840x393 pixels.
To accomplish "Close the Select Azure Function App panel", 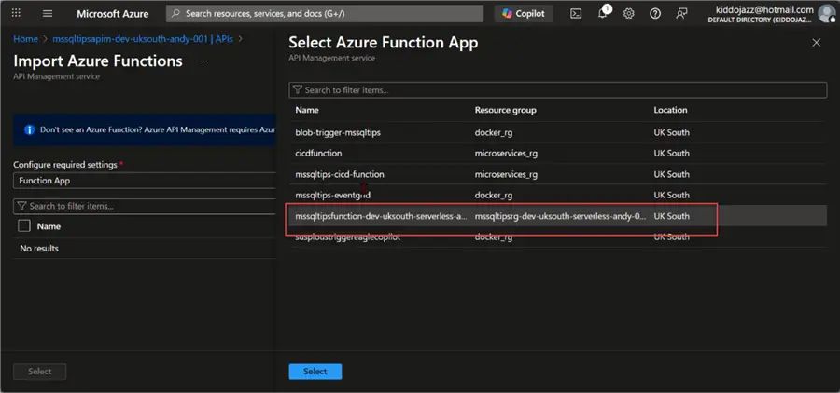I will point(816,43).
